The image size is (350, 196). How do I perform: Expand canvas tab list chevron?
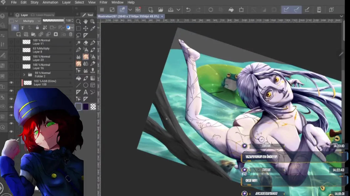[341, 16]
